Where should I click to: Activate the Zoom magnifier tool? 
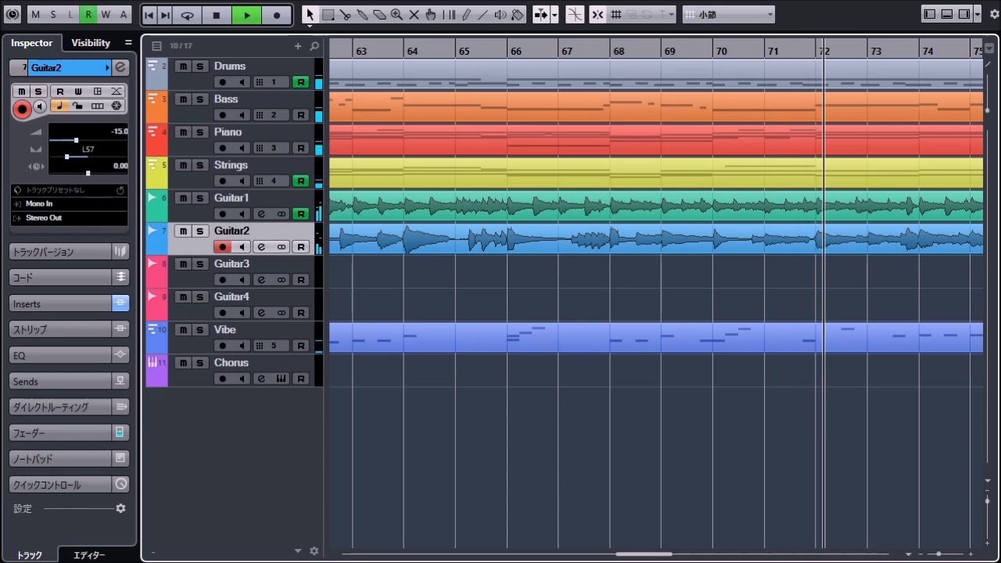tap(396, 15)
